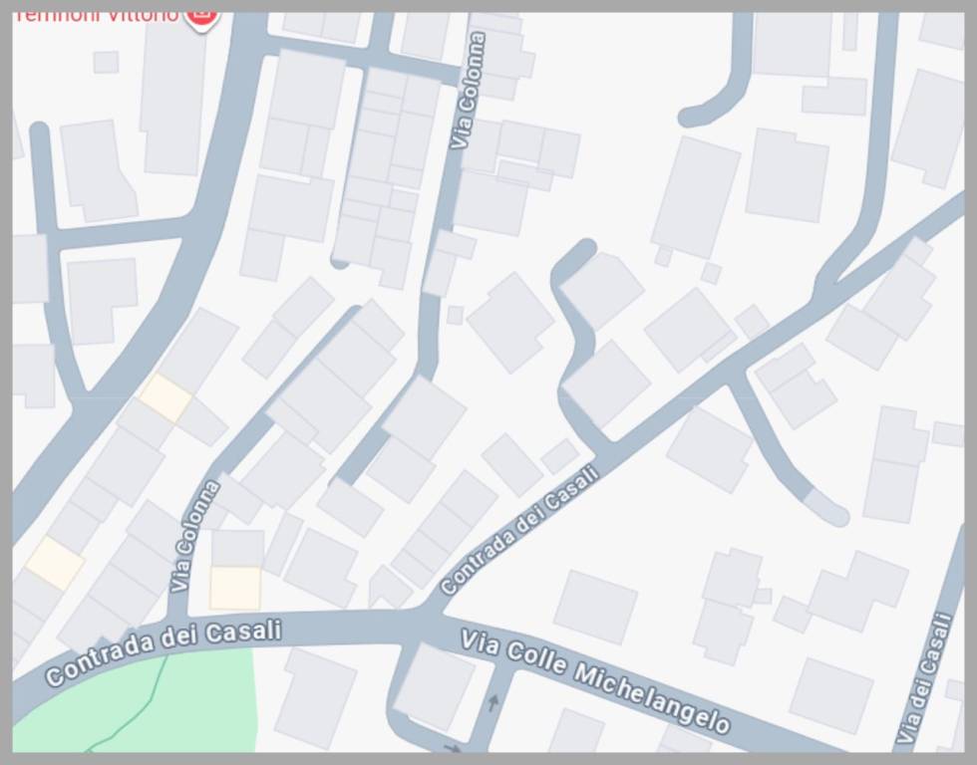Viewport: 977px width, 765px height.
Task: Select the small square building near top-left corner
Action: pos(106,62)
